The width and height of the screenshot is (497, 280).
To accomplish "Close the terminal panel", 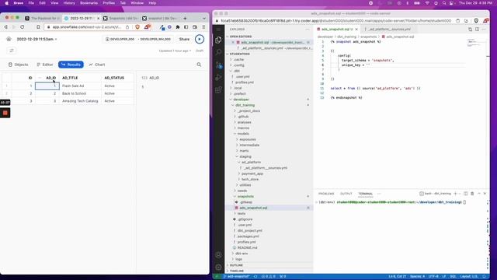I will (x=485, y=194).
